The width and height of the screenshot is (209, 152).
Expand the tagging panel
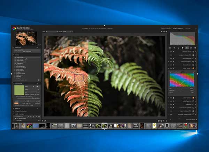[x=14, y=108]
